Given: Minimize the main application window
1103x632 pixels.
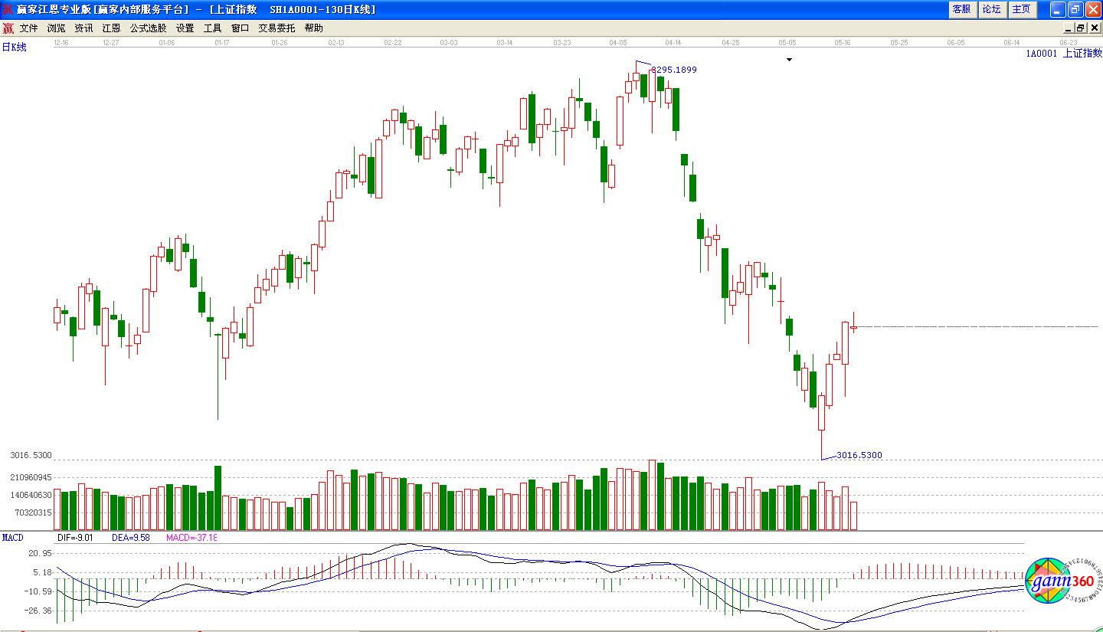Looking at the screenshot, I should point(1057,9).
